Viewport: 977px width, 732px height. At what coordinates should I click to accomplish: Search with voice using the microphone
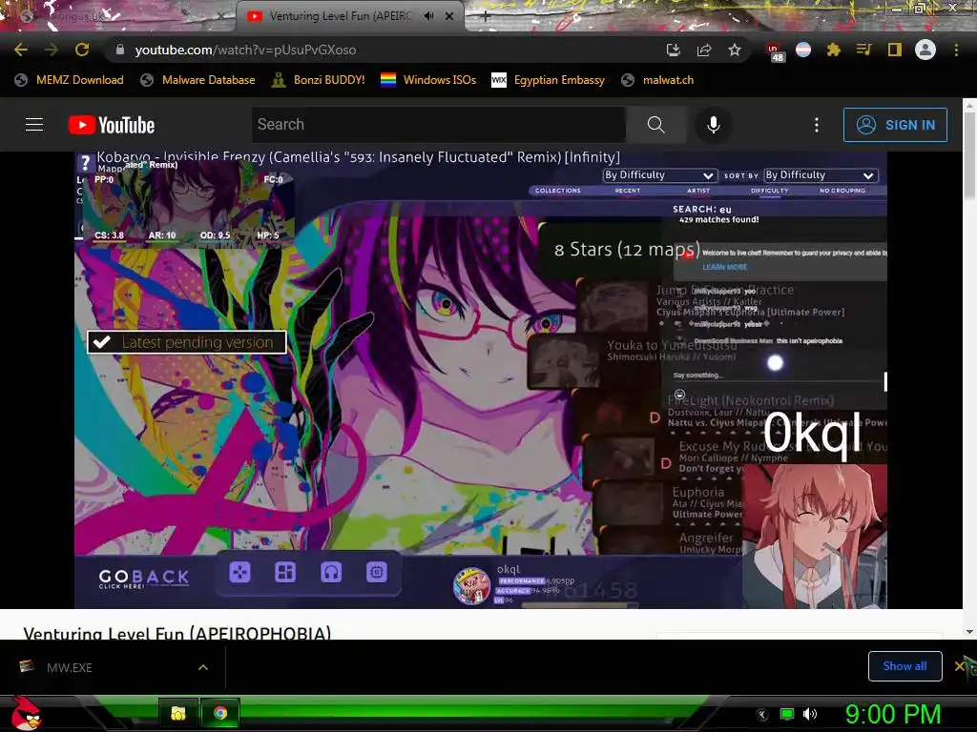(x=714, y=125)
